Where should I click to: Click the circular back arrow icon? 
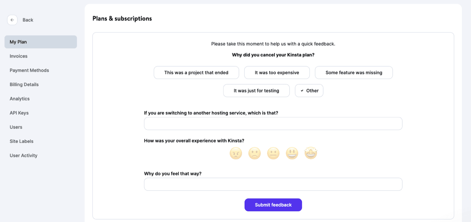click(12, 20)
